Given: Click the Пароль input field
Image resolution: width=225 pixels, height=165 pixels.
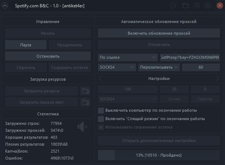Looking at the screenshot, I should click(205, 99).
